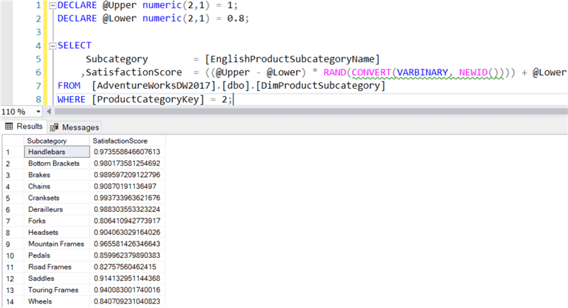568x308 pixels.
Task: Click score value 0.940083001740016
Action: [127, 290]
